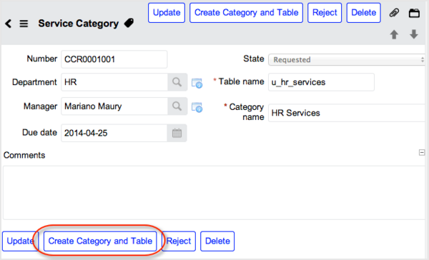Open the State dropdown

coord(346,59)
